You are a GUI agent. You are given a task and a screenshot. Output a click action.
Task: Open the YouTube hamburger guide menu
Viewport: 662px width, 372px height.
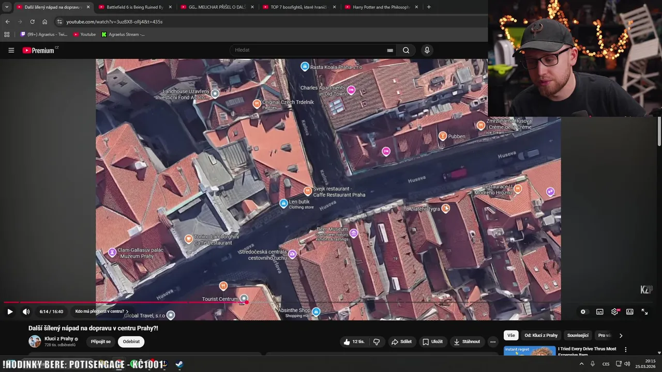click(11, 50)
